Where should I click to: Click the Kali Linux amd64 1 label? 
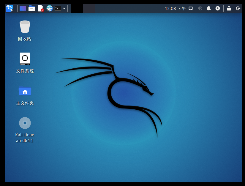click(x=25, y=138)
